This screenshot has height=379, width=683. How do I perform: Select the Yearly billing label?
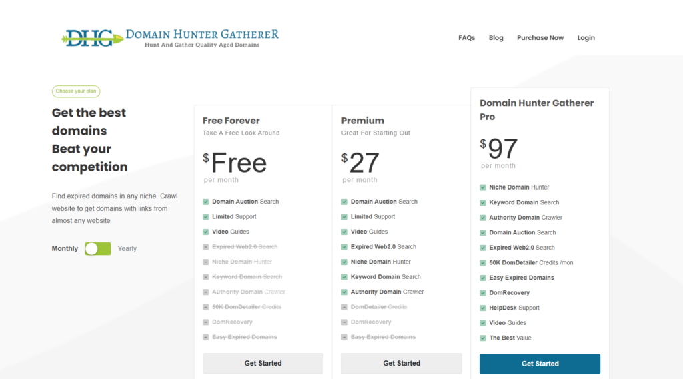pyautogui.click(x=127, y=248)
